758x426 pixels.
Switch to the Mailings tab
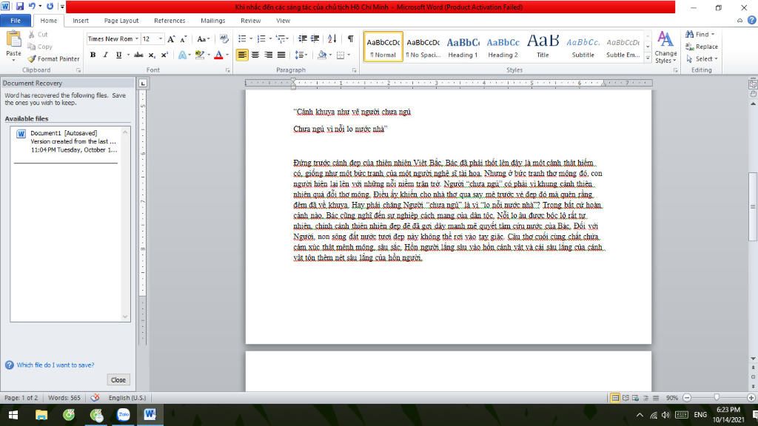(x=212, y=20)
